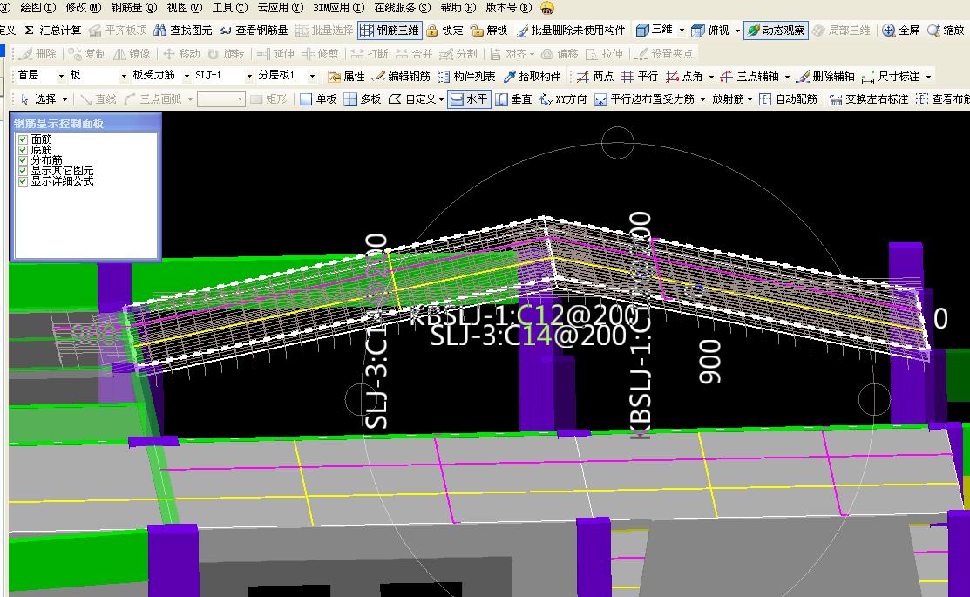This screenshot has height=597, width=970.
Task: Click XY方向 layout tool
Action: [563, 99]
